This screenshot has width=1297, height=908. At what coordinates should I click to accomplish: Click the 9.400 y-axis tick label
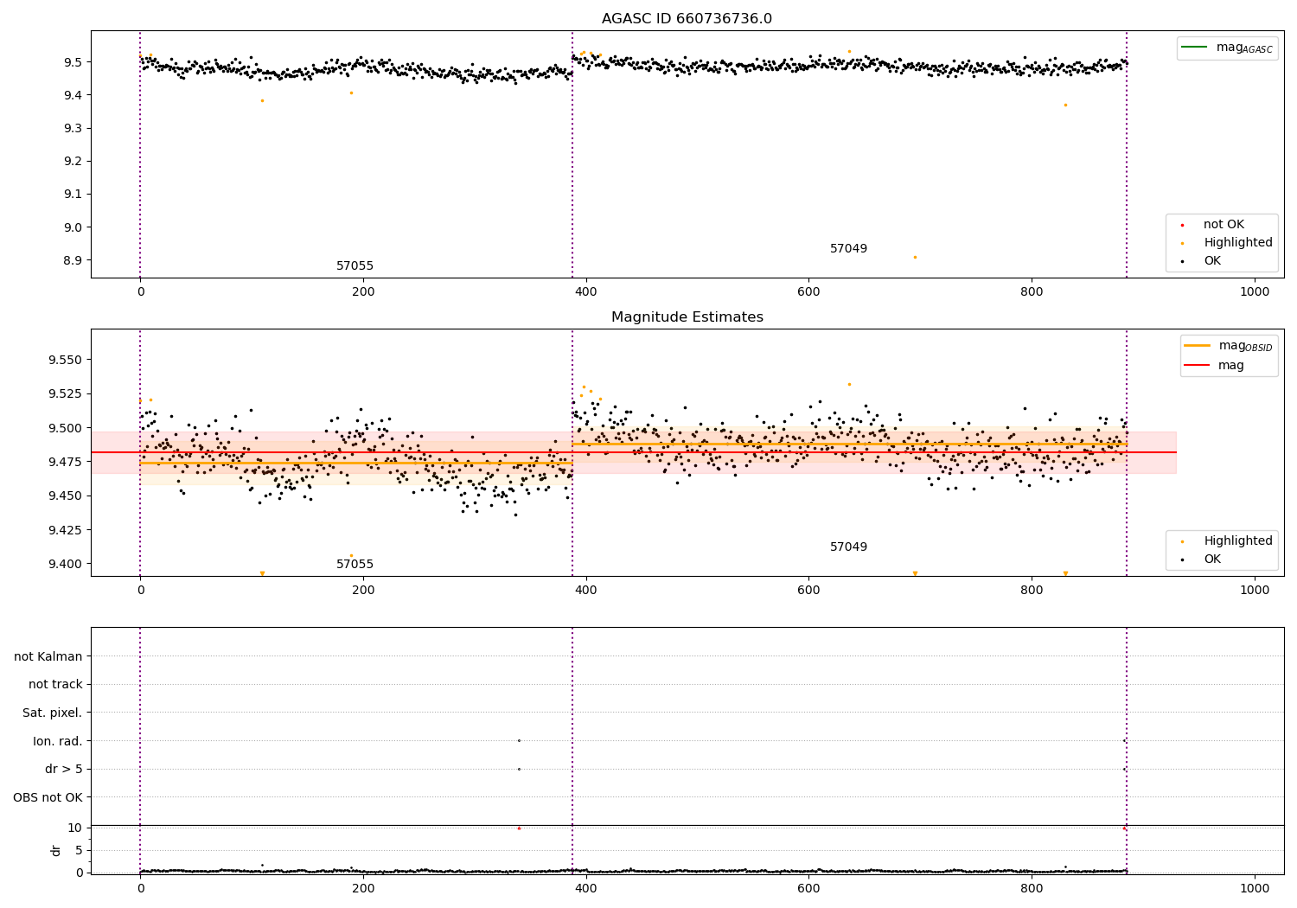(66, 564)
